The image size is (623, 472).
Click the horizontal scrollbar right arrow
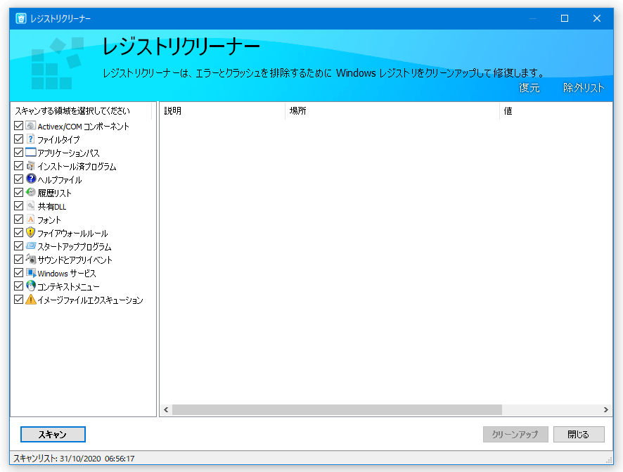[x=606, y=409]
